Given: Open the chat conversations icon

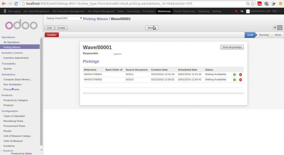Looking at the screenshot, I should (x=242, y=11).
